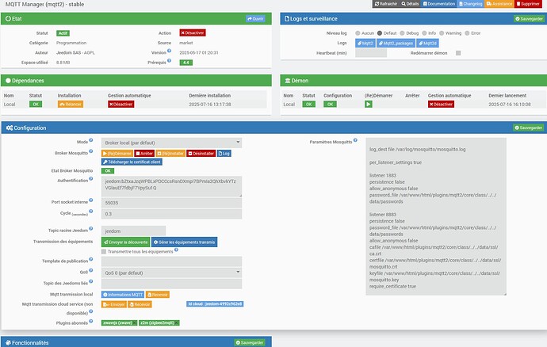The image size is (547, 347).
Task: Click Désinstaller Mosquitto broker
Action: click(x=201, y=154)
